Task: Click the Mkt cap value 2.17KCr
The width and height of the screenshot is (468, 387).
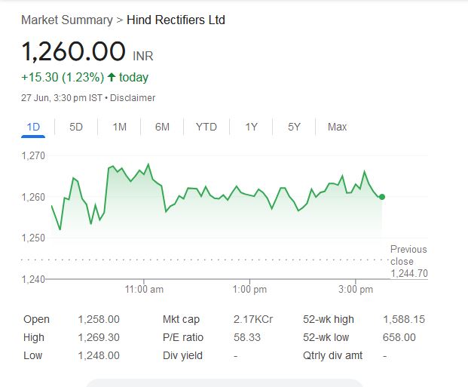Action: tap(253, 319)
